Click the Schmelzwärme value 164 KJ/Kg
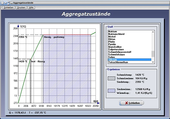The width and height of the screenshot is (170, 119). 141,78
